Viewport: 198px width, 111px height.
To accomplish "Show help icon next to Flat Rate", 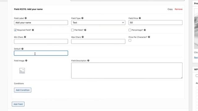I will click(85, 30).
